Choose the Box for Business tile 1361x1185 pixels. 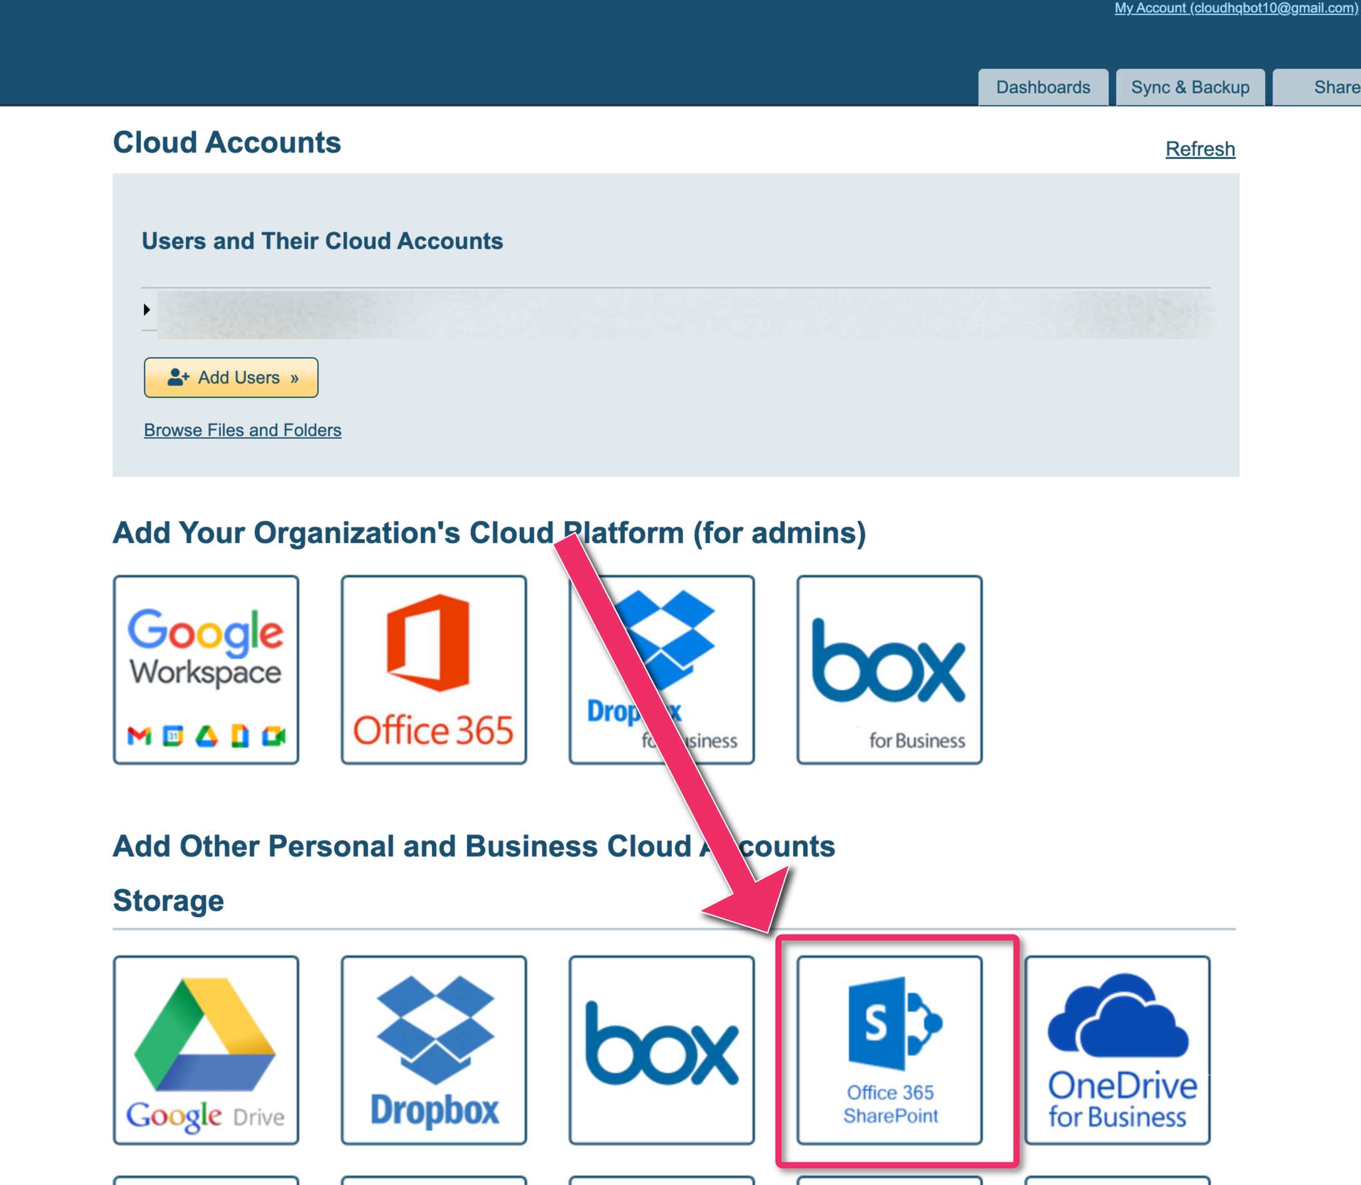pyautogui.click(x=889, y=669)
